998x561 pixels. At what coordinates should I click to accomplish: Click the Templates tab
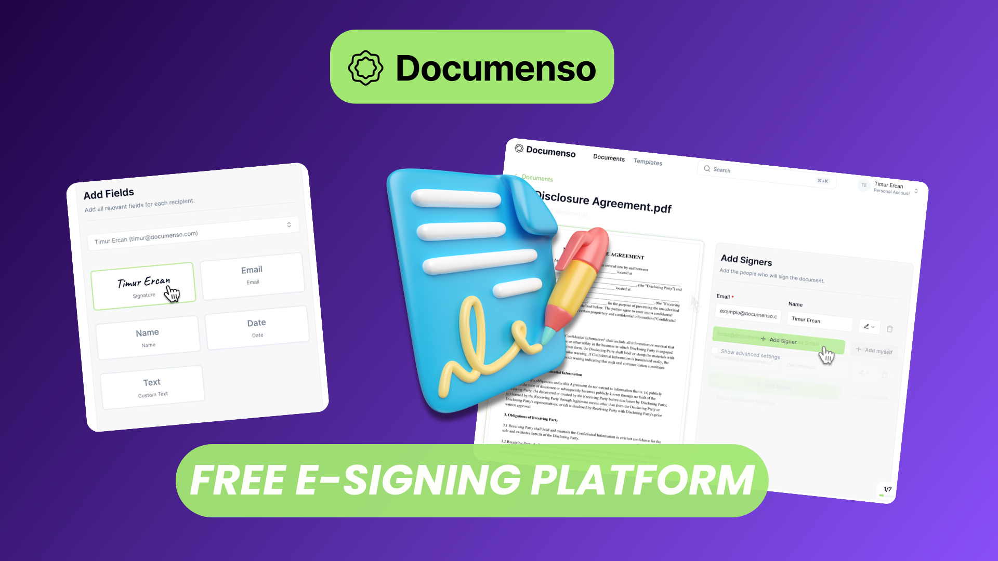648,163
